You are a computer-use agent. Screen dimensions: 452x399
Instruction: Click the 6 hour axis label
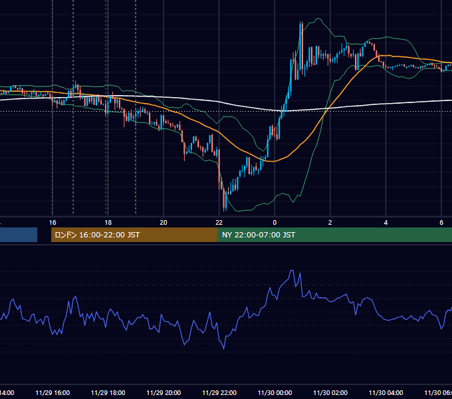coord(441,223)
